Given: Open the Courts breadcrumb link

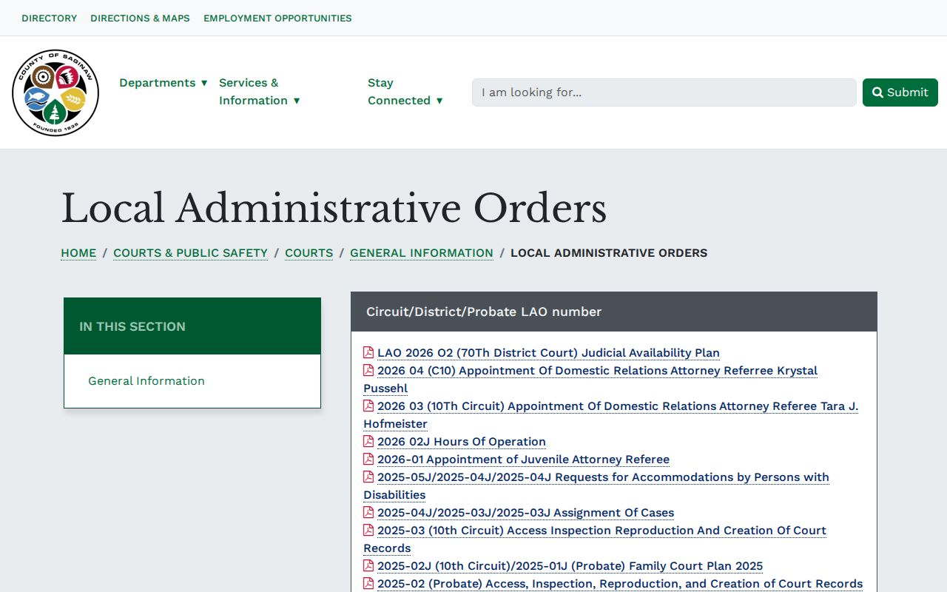Looking at the screenshot, I should click(309, 253).
